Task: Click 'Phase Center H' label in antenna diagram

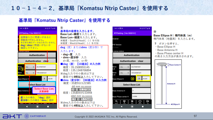Action: coord(175,65)
